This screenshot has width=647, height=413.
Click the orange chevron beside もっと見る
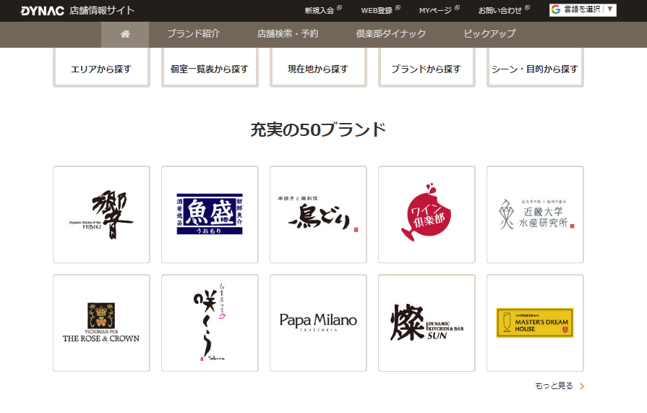click(582, 386)
